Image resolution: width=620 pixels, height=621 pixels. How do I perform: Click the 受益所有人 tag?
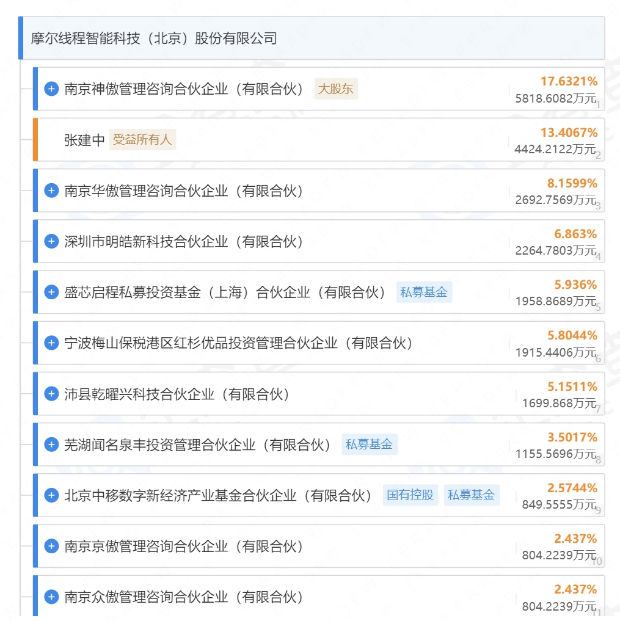(142, 140)
